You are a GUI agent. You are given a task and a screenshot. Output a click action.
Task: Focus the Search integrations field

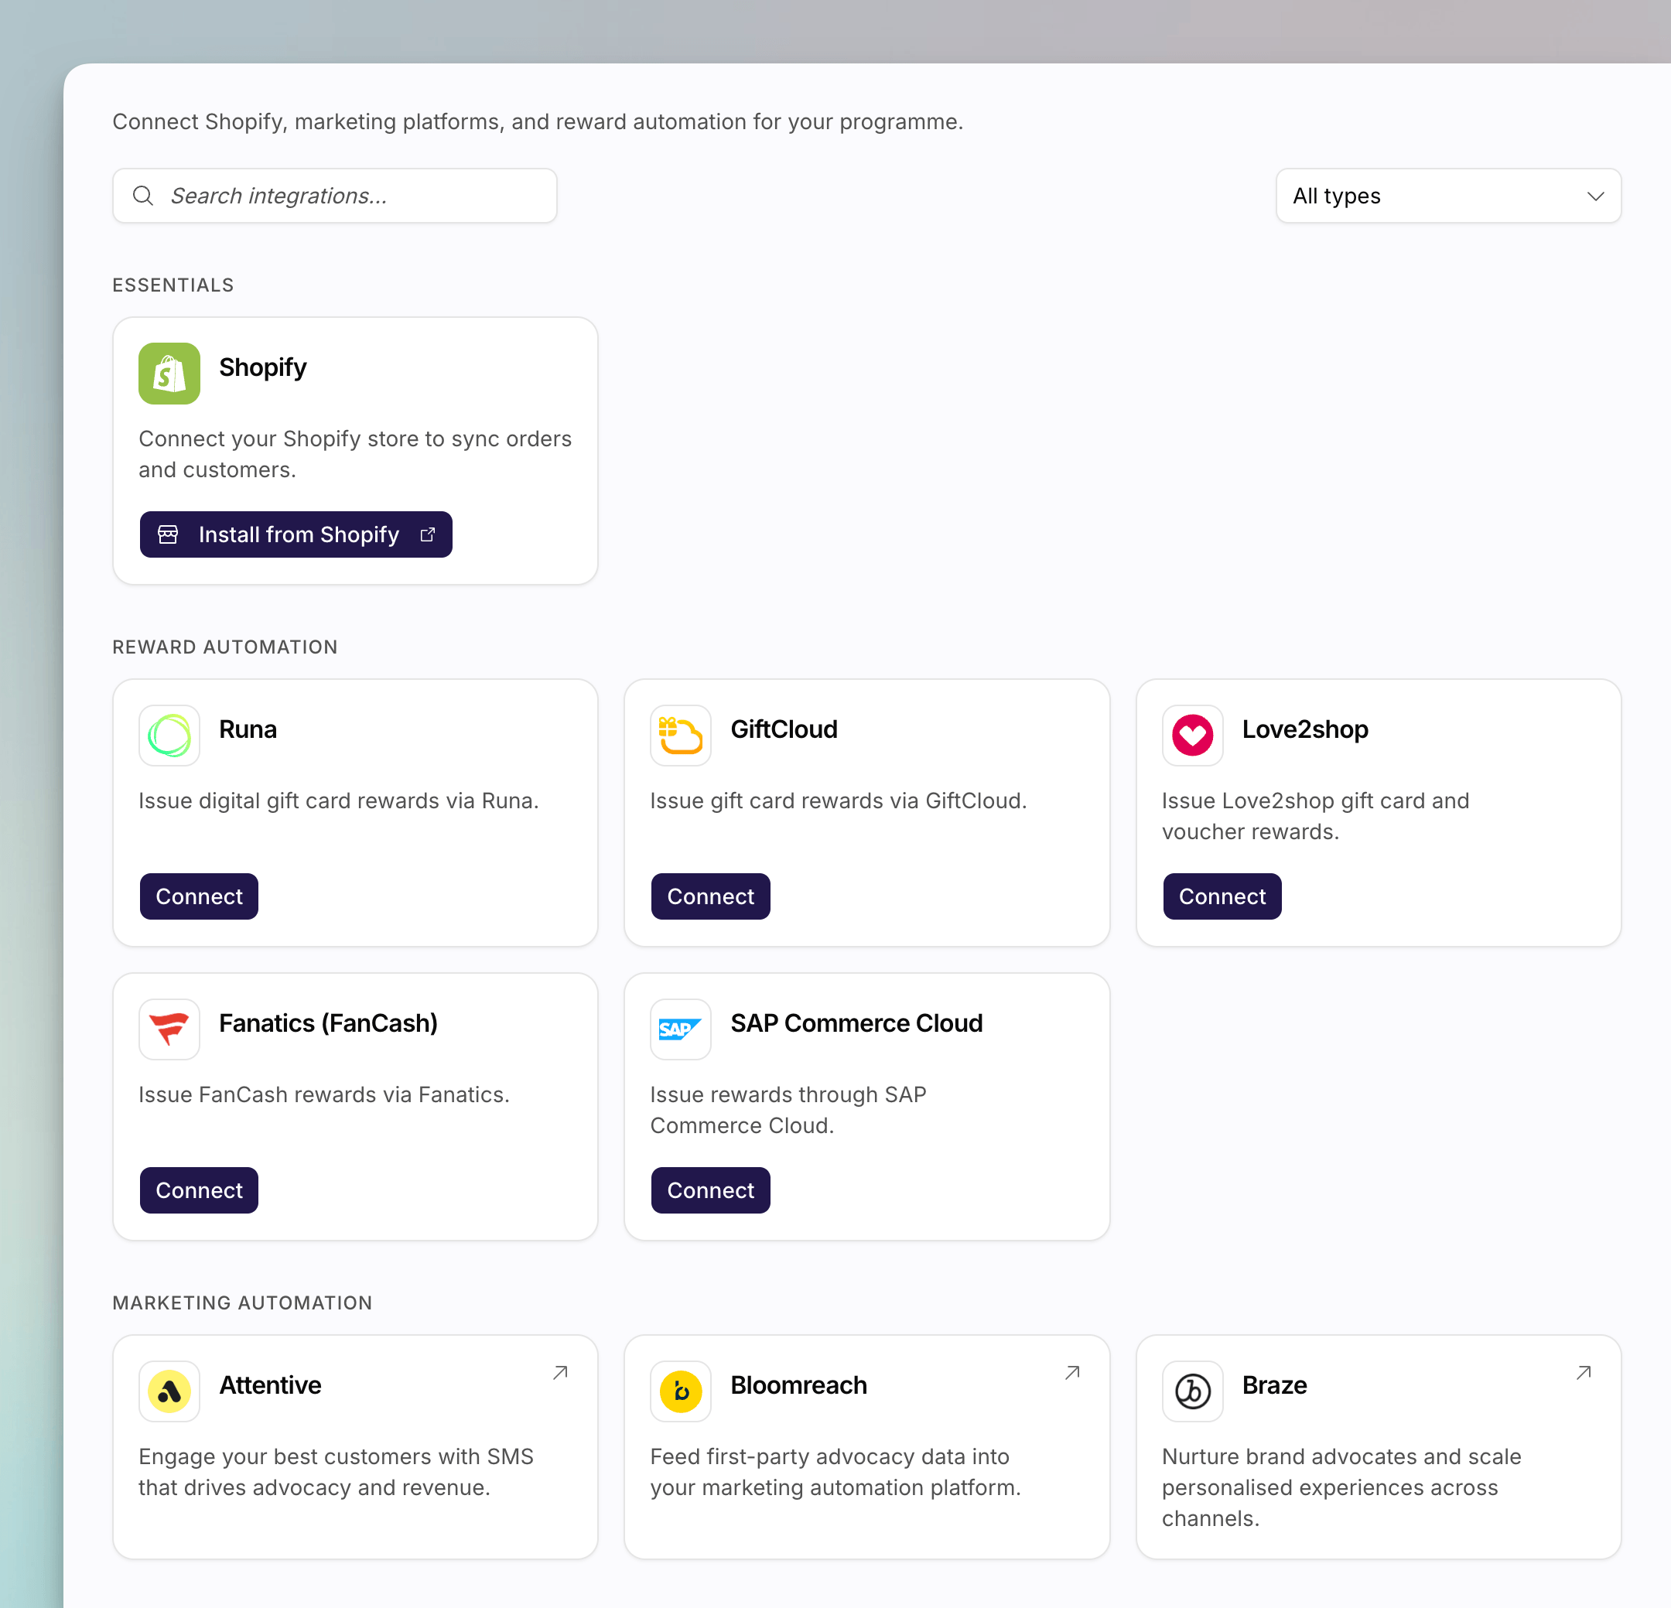click(x=334, y=196)
